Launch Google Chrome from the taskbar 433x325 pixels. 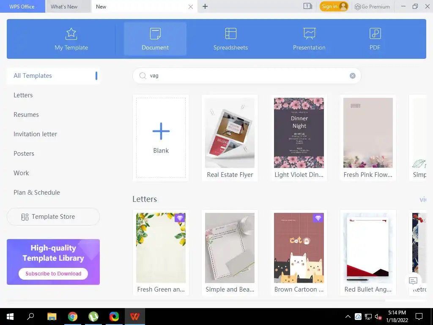tap(73, 317)
